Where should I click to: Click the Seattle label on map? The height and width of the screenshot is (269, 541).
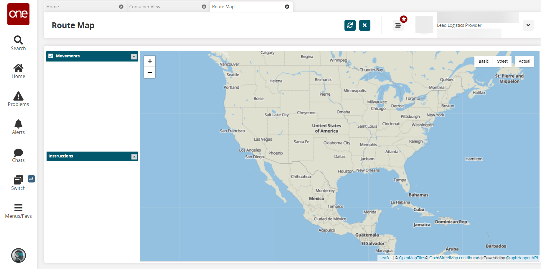click(x=233, y=75)
